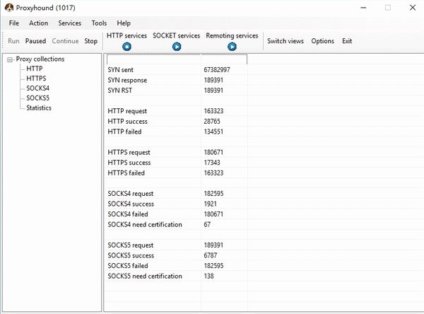The width and height of the screenshot is (424, 314).
Task: Select the Proxy collections root node
Action: [40, 59]
